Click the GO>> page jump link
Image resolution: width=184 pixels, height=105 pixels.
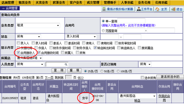[x=80, y=78]
